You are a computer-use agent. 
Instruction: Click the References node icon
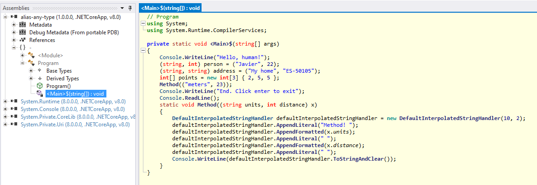pos(23,40)
